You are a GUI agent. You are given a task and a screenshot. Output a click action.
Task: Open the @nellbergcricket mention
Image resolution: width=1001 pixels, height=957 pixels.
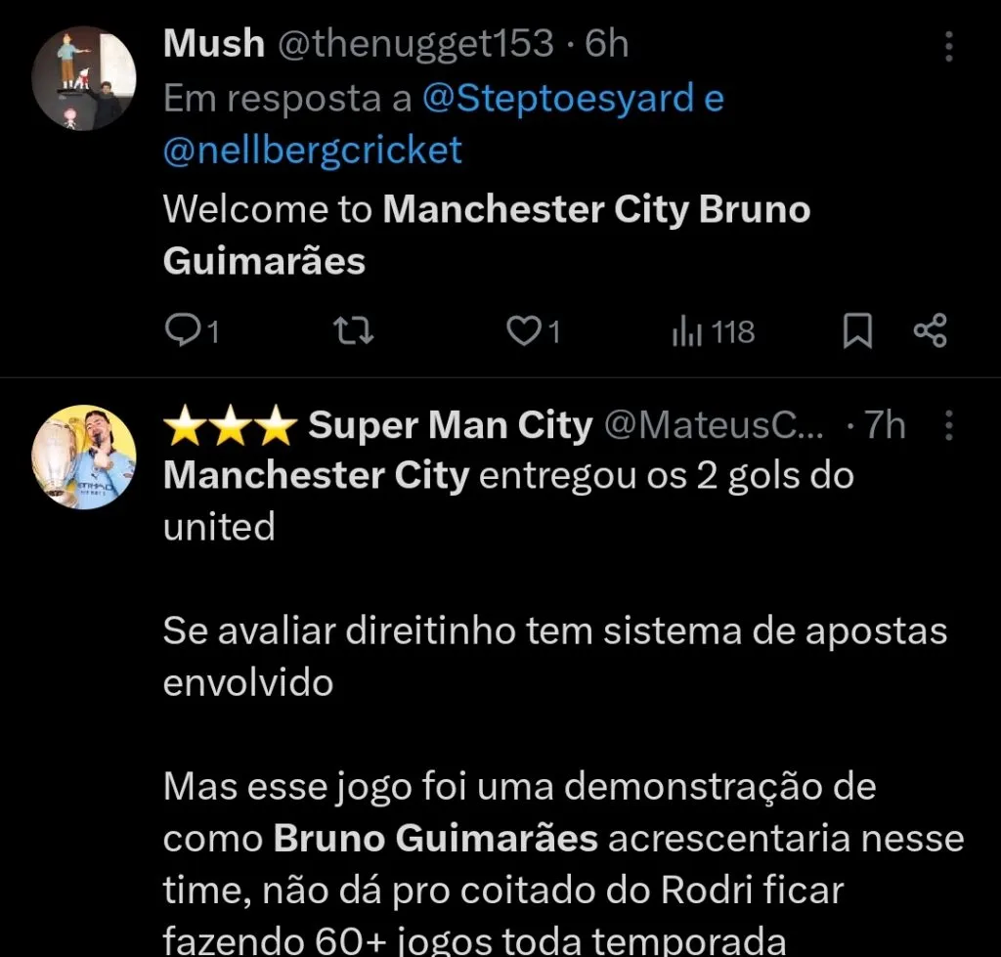point(313,150)
